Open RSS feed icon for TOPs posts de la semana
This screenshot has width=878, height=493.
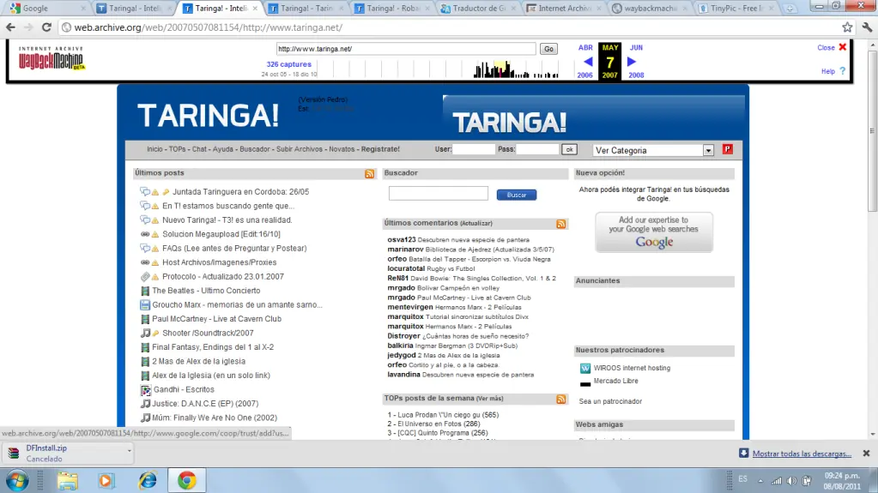(x=561, y=399)
